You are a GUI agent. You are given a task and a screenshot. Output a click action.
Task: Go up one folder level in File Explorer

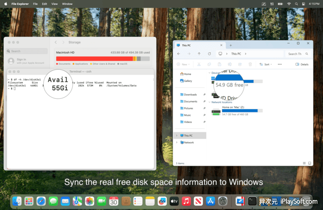(199, 54)
